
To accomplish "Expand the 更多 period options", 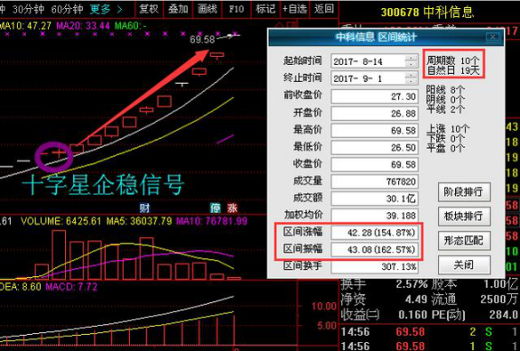I will coord(106,9).
